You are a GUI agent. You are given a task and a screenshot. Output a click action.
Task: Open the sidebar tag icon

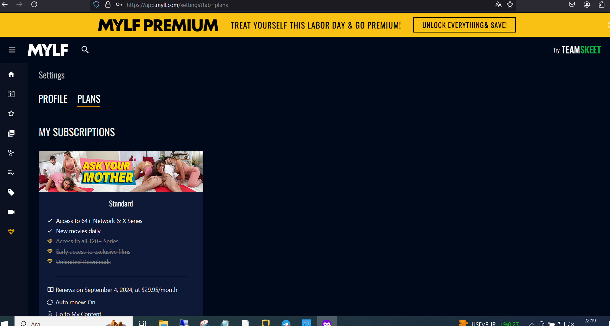click(11, 192)
